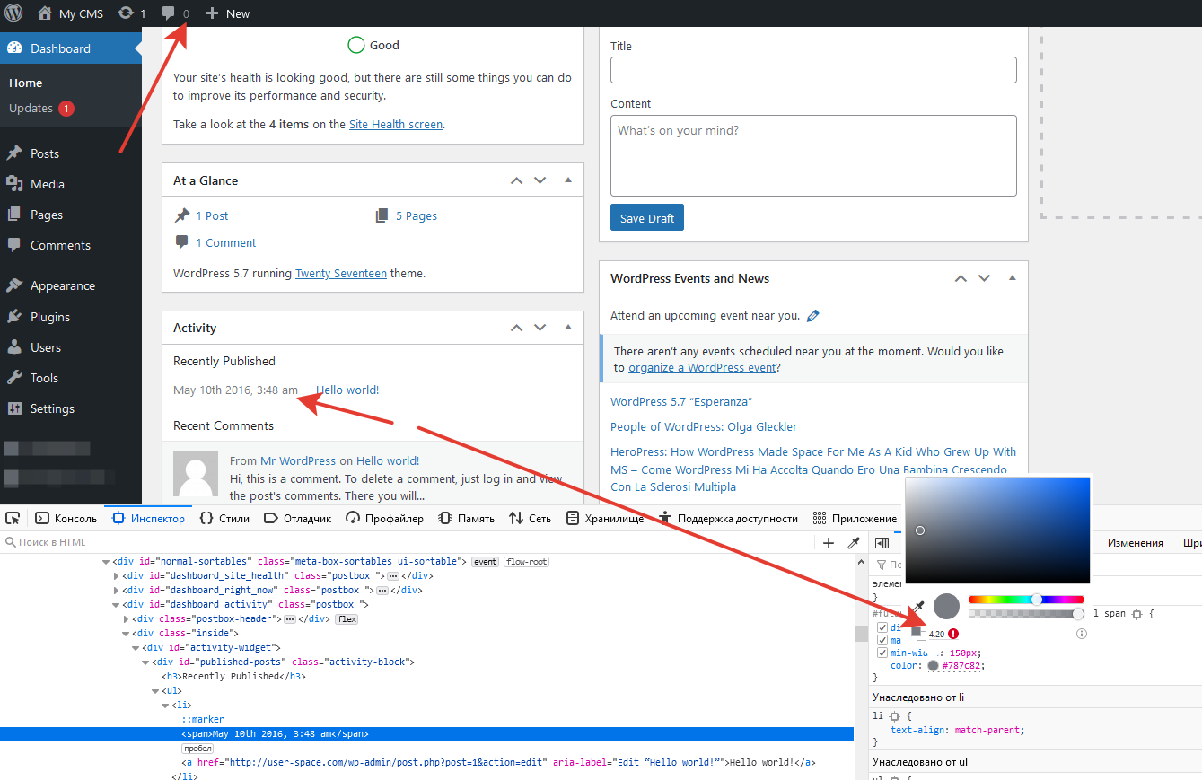Click the Pages icon in sidebar
The width and height of the screenshot is (1202, 780).
click(14, 215)
